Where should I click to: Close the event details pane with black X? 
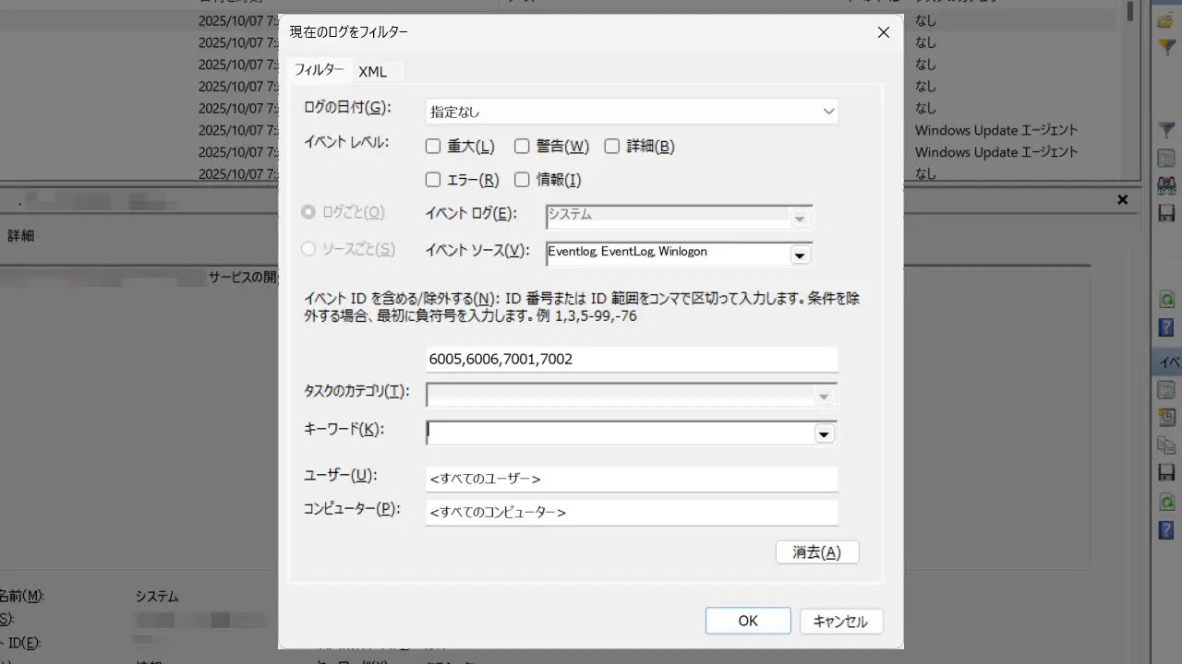(1123, 199)
